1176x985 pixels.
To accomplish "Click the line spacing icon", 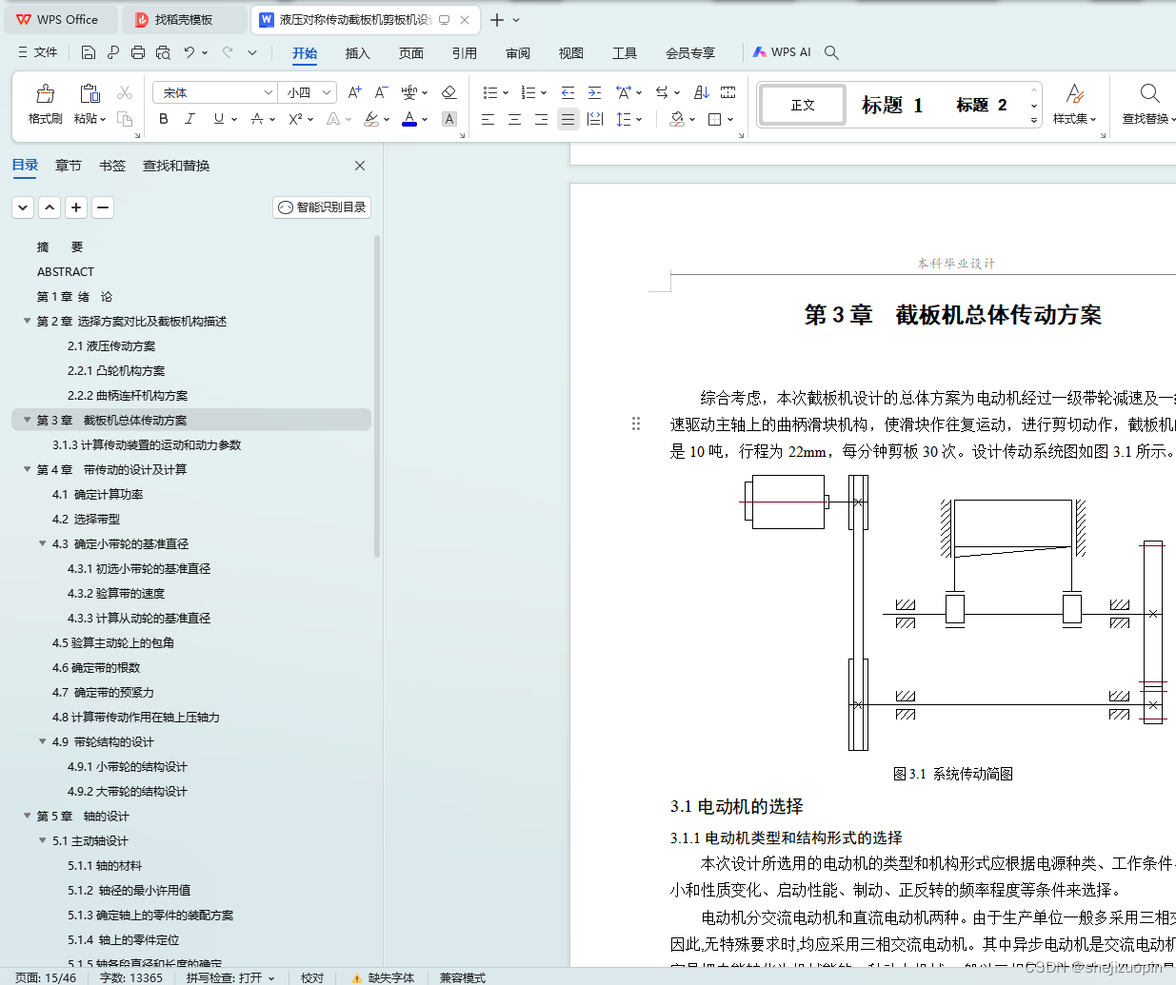I will point(624,119).
